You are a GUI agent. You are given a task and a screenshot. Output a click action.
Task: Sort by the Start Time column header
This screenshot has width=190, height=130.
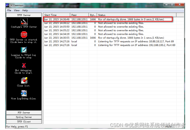pyautogui.click(x=57, y=15)
